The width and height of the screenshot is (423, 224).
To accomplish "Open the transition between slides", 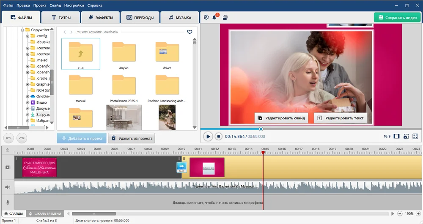I will tap(181, 167).
